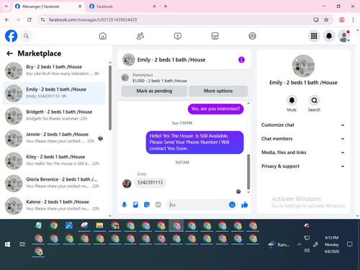Click the 5342391113 message bubble
The image size is (360, 270).
(150, 183)
